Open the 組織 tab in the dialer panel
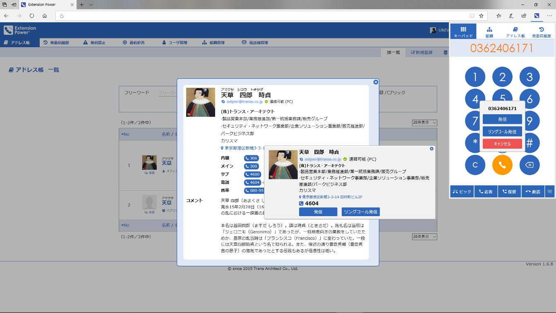Screen dimensions: 556x313 tap(489, 31)
